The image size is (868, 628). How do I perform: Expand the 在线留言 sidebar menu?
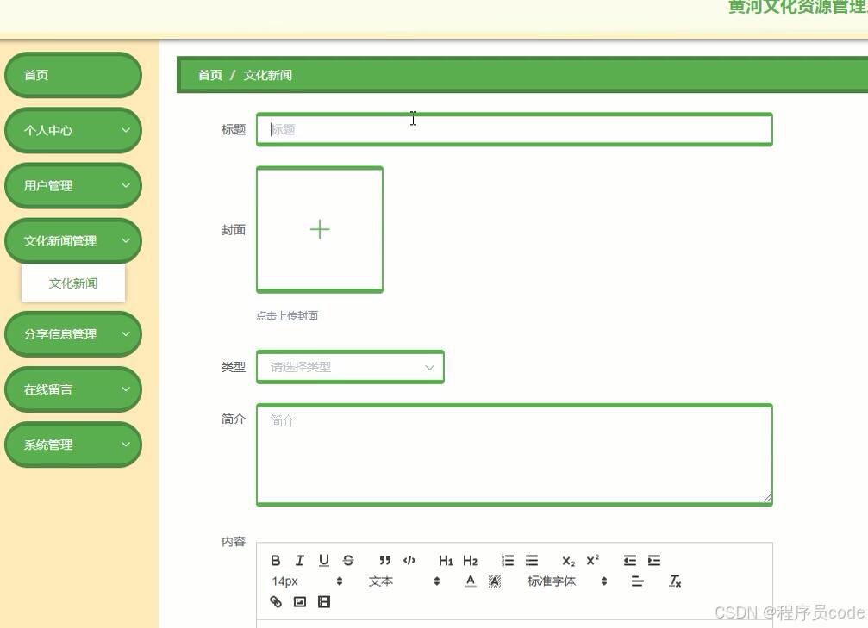pyautogui.click(x=73, y=389)
